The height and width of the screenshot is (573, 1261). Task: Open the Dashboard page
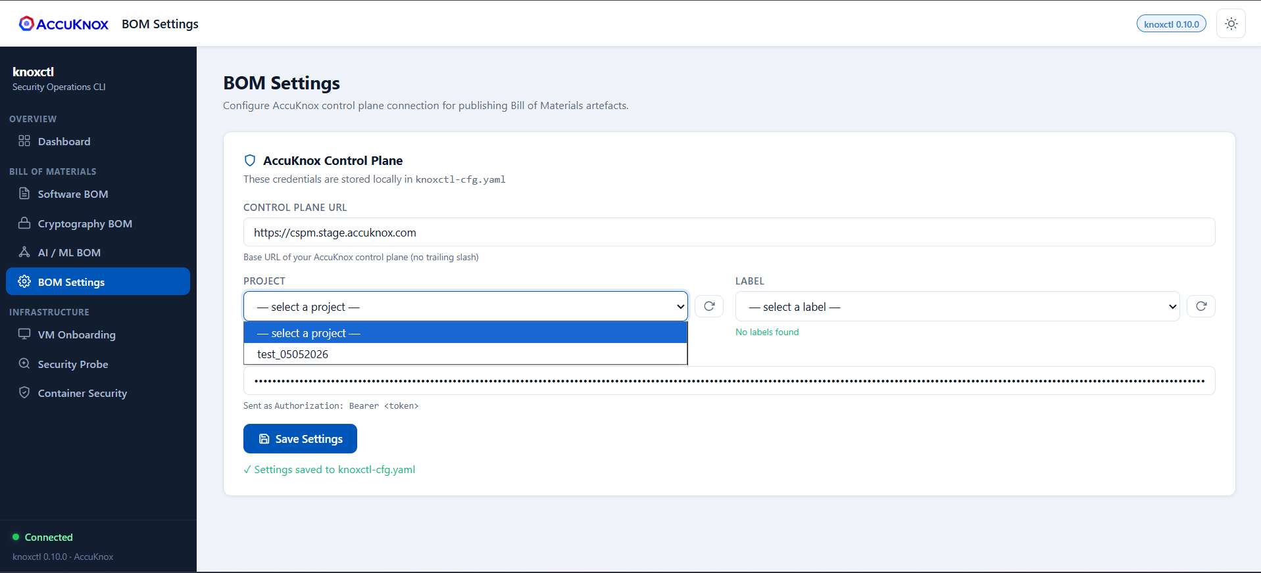[x=98, y=141]
